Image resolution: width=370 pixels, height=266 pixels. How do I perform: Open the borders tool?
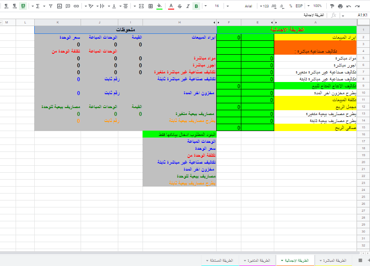tap(150, 6)
